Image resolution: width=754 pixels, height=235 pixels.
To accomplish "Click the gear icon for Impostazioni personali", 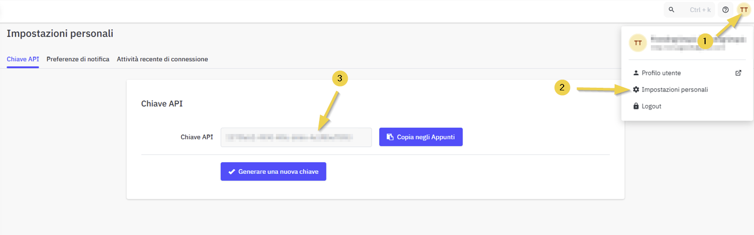I will (636, 90).
